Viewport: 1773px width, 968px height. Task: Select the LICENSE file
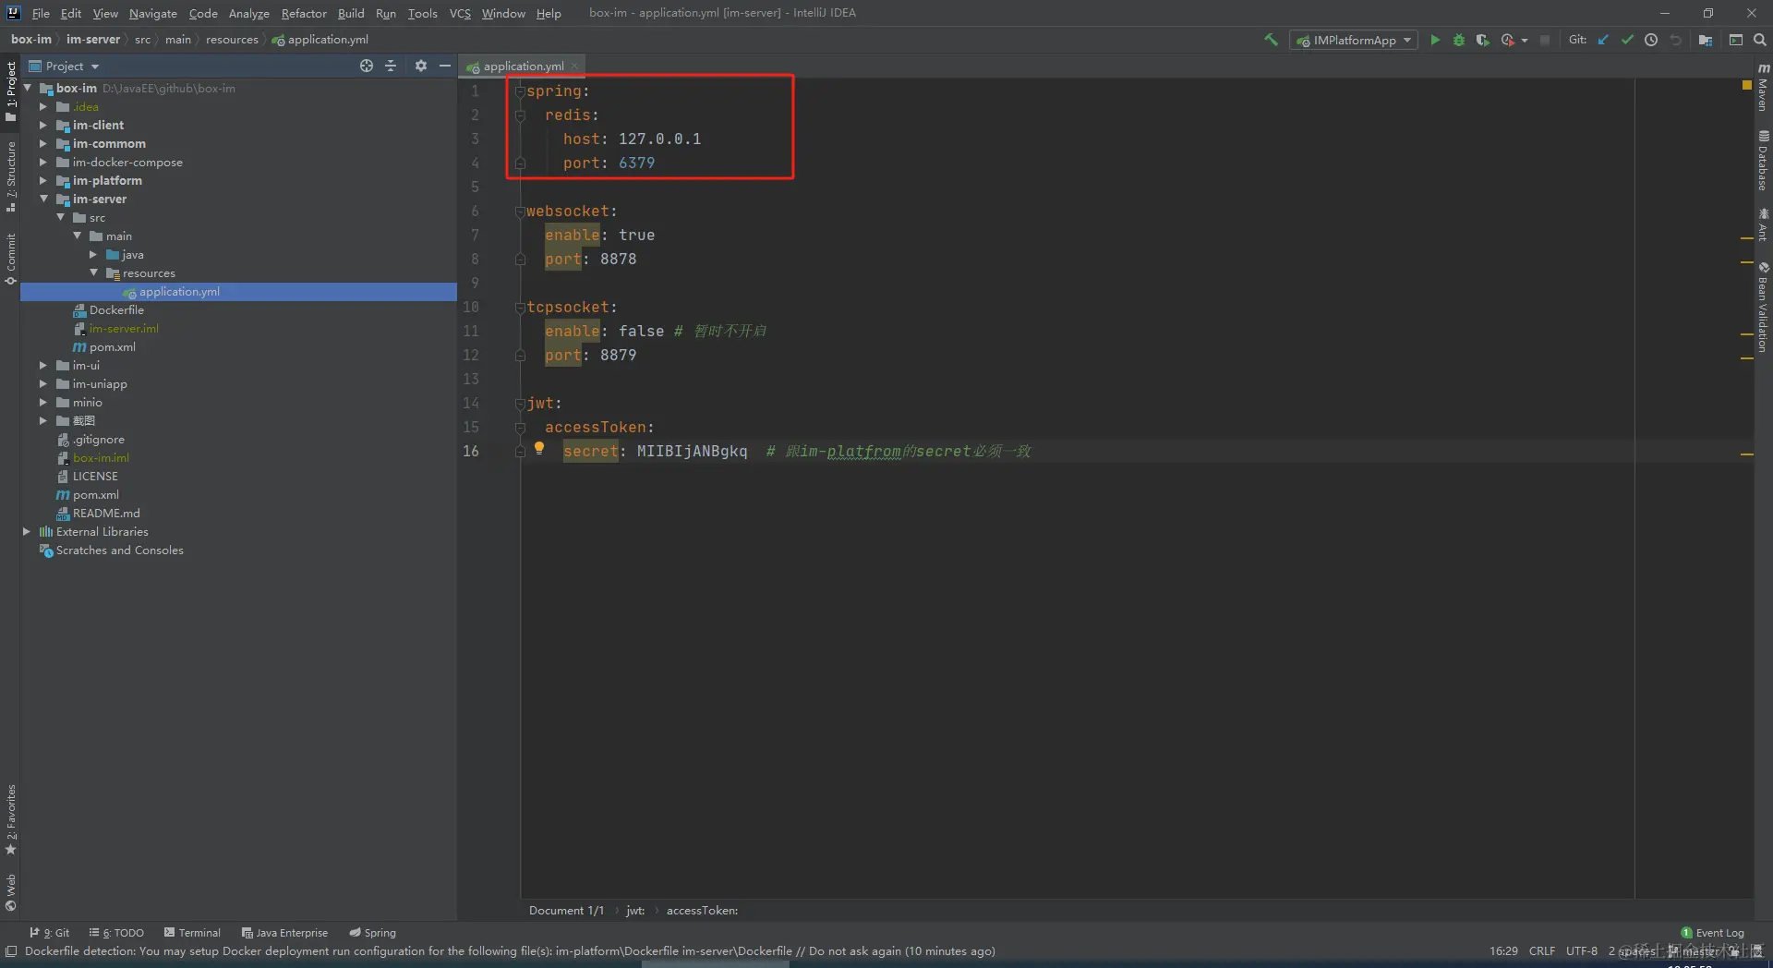pyautogui.click(x=94, y=476)
